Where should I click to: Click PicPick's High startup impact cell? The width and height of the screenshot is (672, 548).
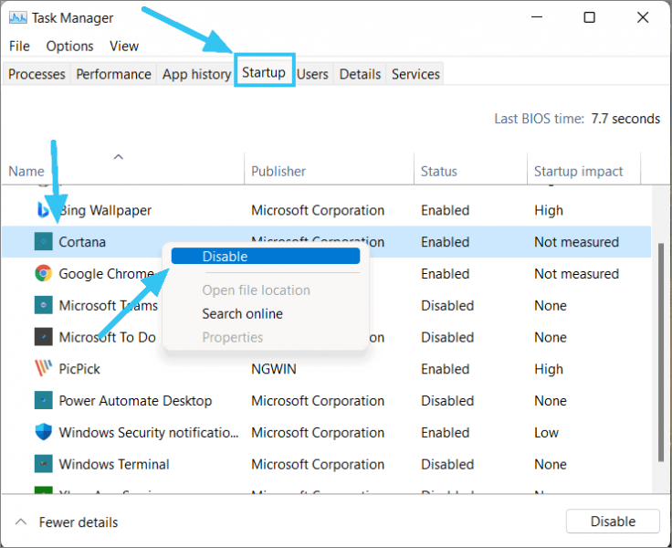point(549,369)
